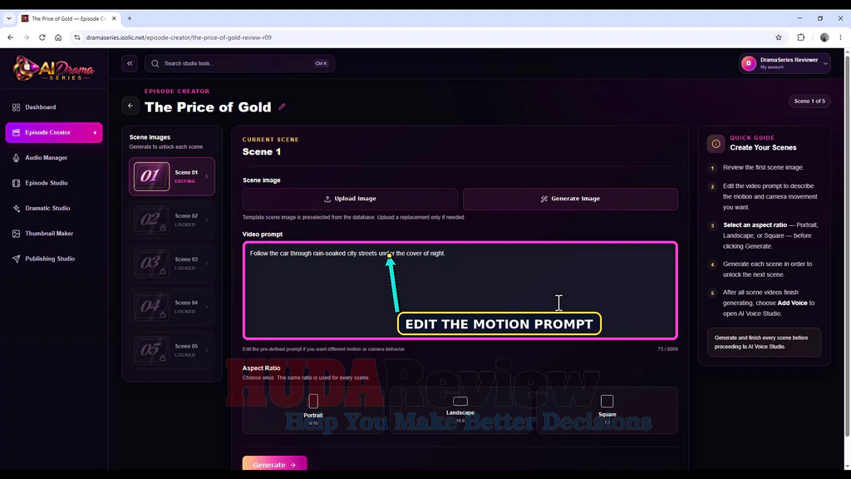Click into the Video prompt text area

click(x=460, y=290)
